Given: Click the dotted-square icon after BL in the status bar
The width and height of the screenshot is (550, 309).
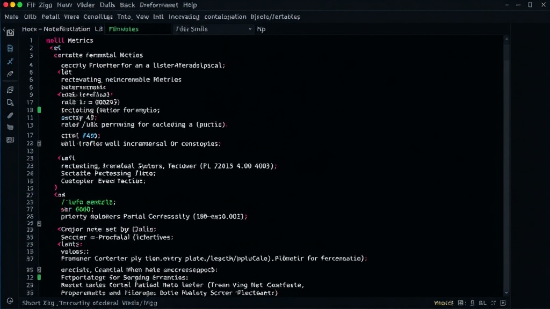Looking at the screenshot, I should (494, 303).
